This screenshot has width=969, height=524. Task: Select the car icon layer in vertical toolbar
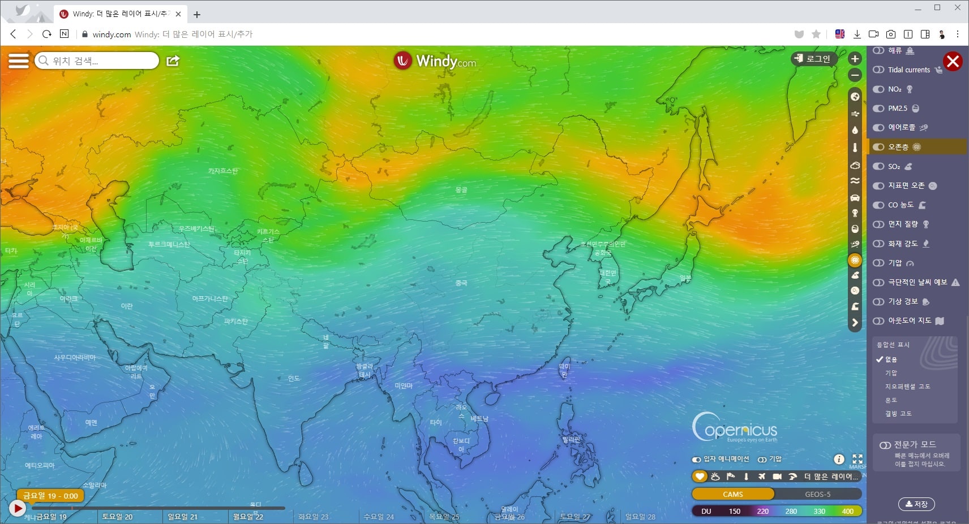855,198
